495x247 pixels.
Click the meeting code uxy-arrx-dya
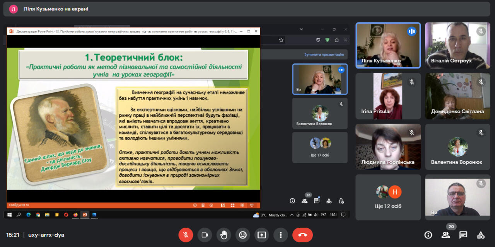(46, 235)
